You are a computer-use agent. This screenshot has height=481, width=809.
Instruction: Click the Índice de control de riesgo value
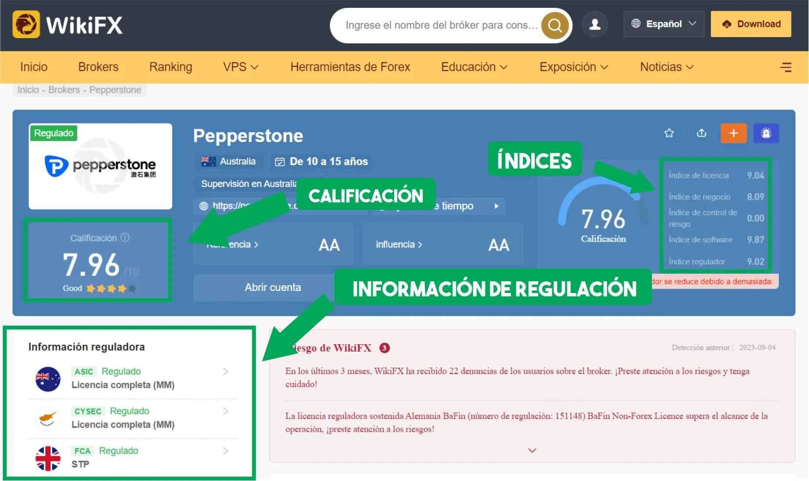pyautogui.click(x=755, y=218)
